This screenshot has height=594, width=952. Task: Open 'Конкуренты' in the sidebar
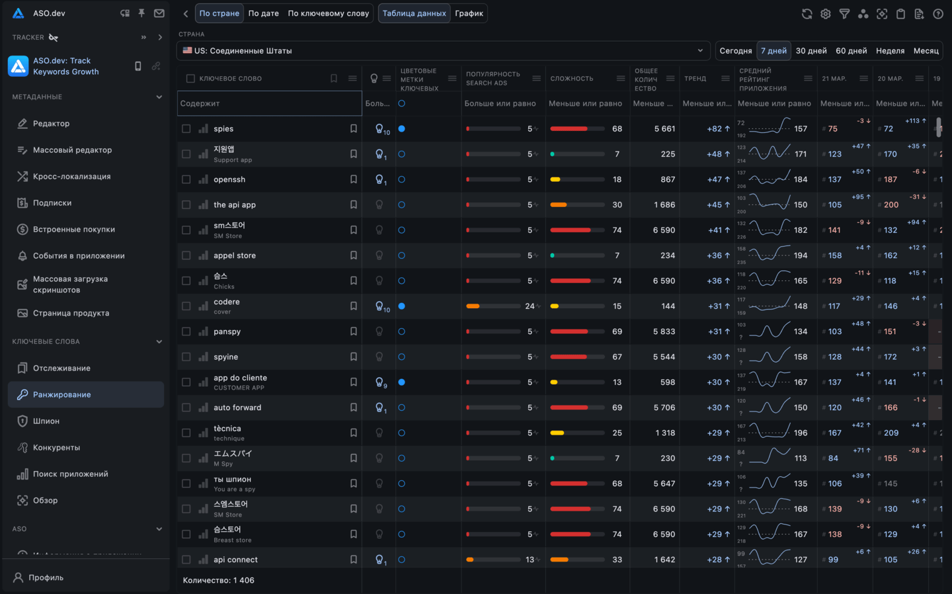pyautogui.click(x=56, y=448)
